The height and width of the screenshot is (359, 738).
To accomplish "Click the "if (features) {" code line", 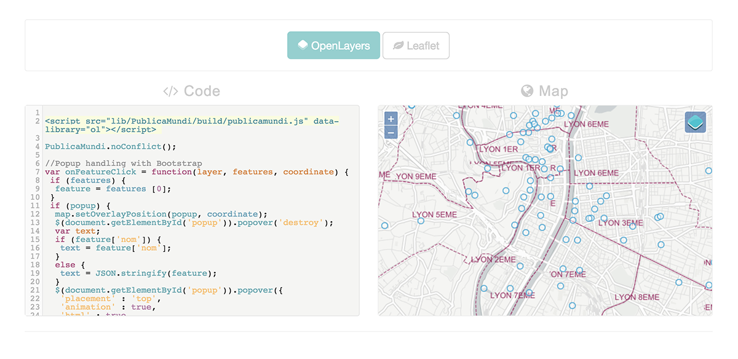I will coord(87,181).
